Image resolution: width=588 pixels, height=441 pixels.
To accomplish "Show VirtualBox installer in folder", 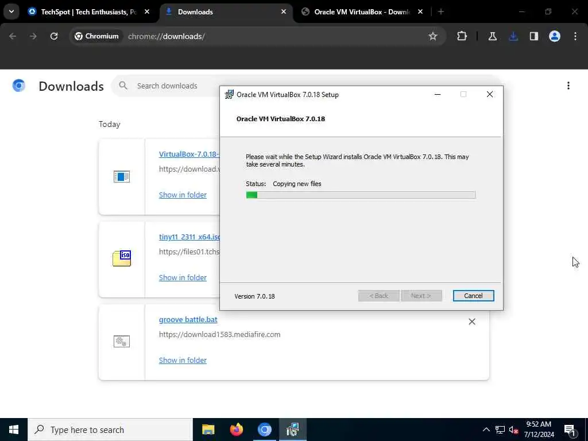I will pos(183,195).
